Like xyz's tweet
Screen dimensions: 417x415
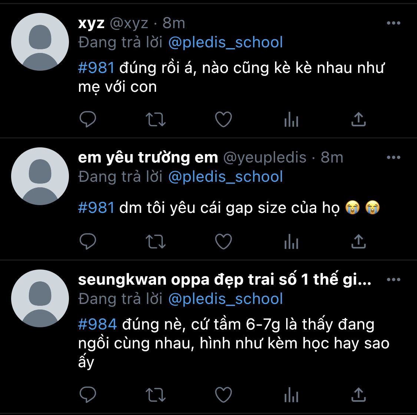pyautogui.click(x=224, y=119)
